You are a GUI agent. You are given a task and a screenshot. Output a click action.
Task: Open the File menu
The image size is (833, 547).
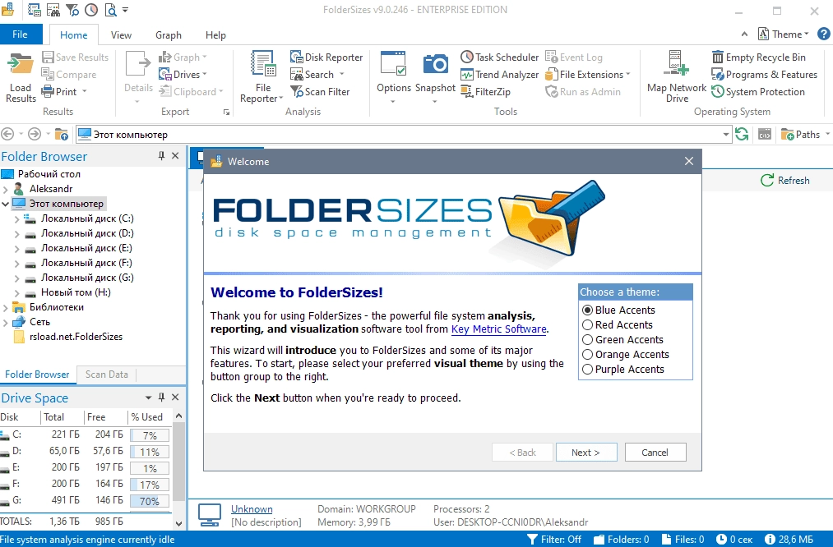point(21,34)
